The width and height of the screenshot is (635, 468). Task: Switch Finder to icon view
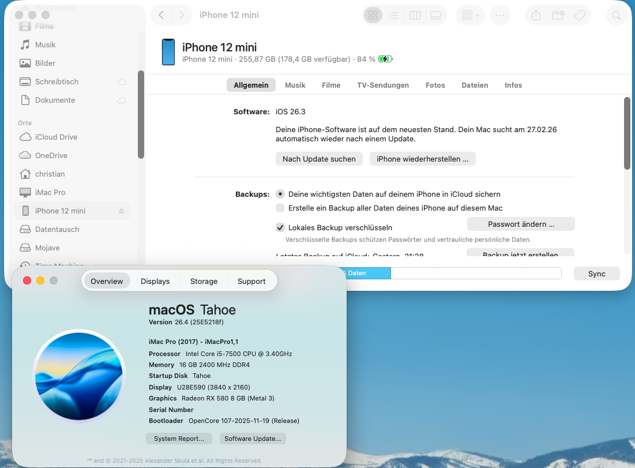pos(373,16)
